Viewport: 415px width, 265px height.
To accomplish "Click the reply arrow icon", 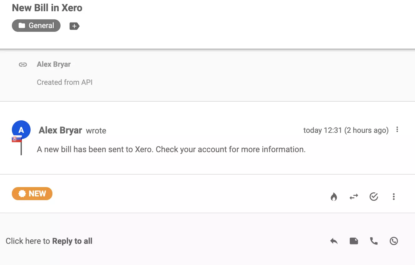I will pos(334,241).
